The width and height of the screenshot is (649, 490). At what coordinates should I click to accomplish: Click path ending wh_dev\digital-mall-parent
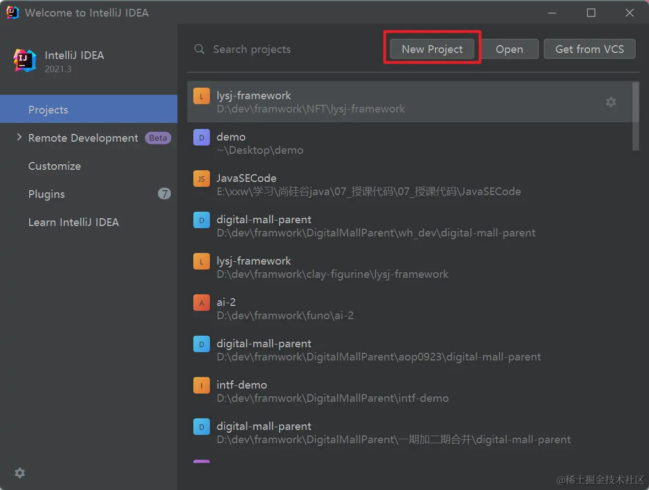click(x=376, y=233)
